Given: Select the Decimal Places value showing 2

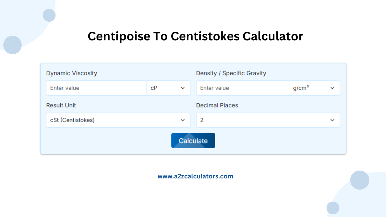Looking at the screenshot, I should [x=268, y=120].
